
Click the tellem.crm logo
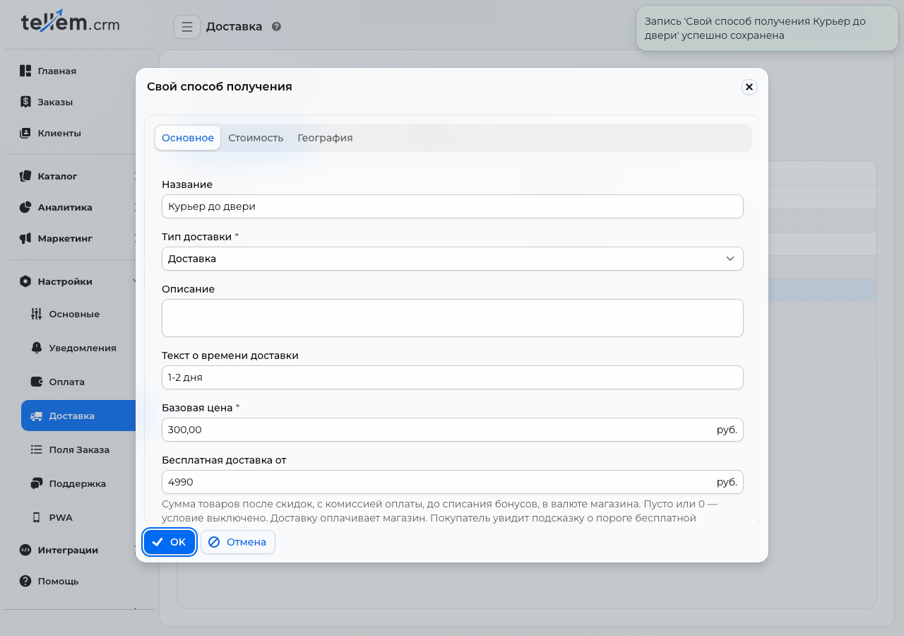(71, 23)
